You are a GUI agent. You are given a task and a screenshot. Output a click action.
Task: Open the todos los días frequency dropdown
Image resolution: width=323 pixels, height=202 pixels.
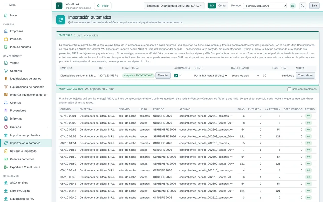pos(245,76)
